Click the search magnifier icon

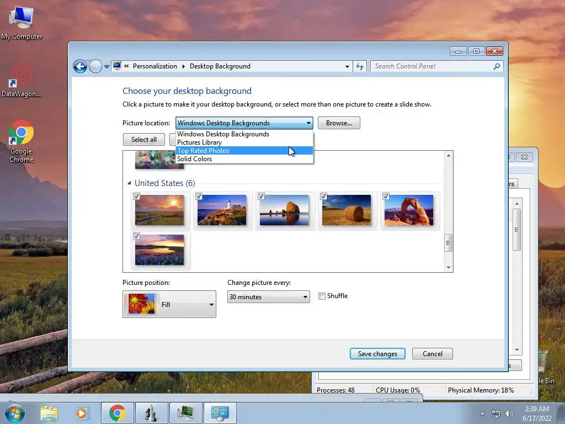(x=497, y=66)
